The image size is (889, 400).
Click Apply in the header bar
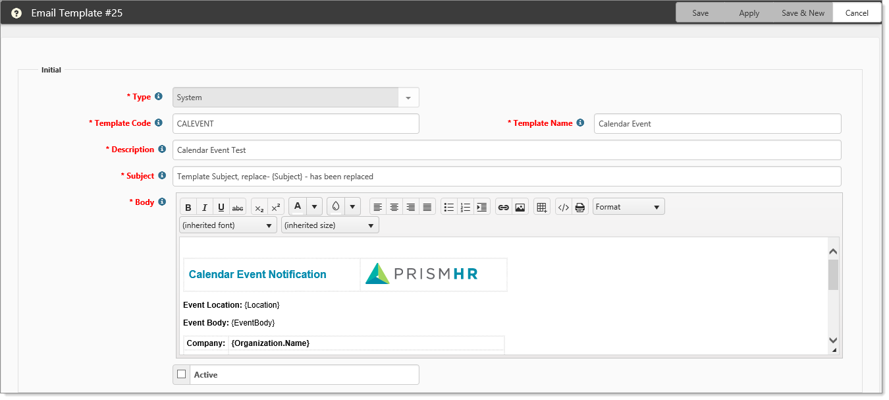(749, 13)
